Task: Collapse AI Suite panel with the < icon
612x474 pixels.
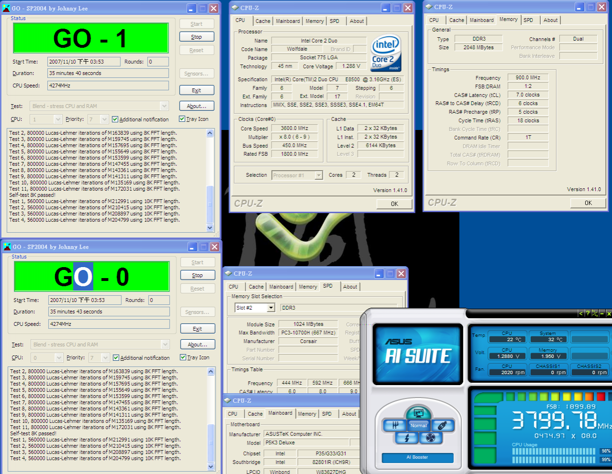Action: pos(581,313)
